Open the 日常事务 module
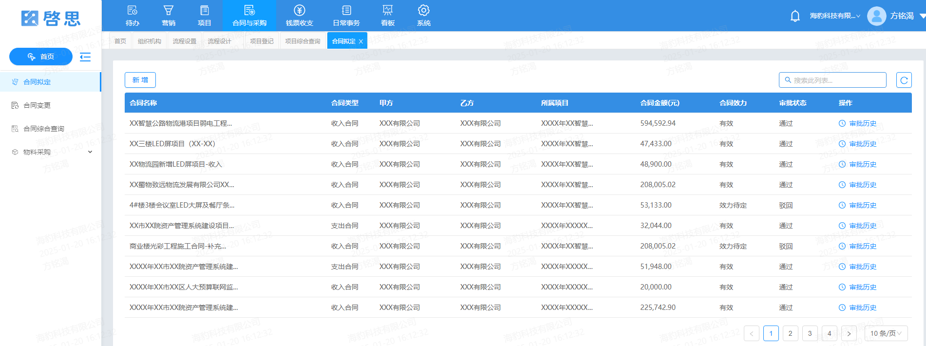 click(346, 16)
